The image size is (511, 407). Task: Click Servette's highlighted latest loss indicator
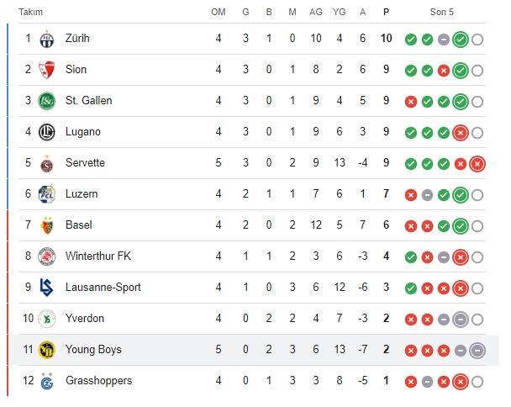pyautogui.click(x=477, y=164)
